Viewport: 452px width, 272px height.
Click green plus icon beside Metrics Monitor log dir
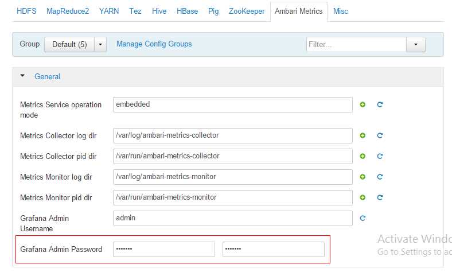pyautogui.click(x=363, y=177)
